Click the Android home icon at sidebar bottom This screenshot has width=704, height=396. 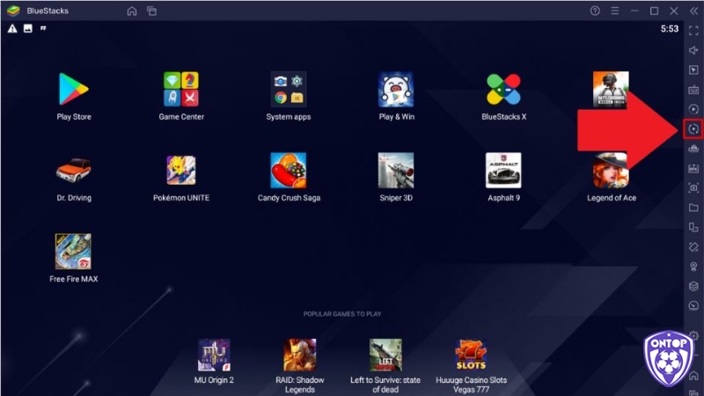point(694,376)
